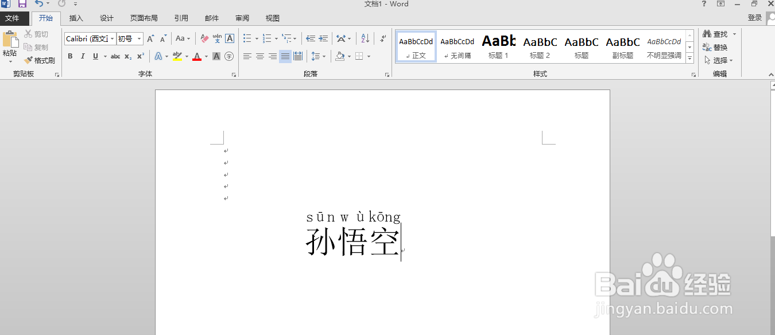Collapse the ribbon with the arrow
This screenshot has width=775, height=335.
[x=771, y=74]
